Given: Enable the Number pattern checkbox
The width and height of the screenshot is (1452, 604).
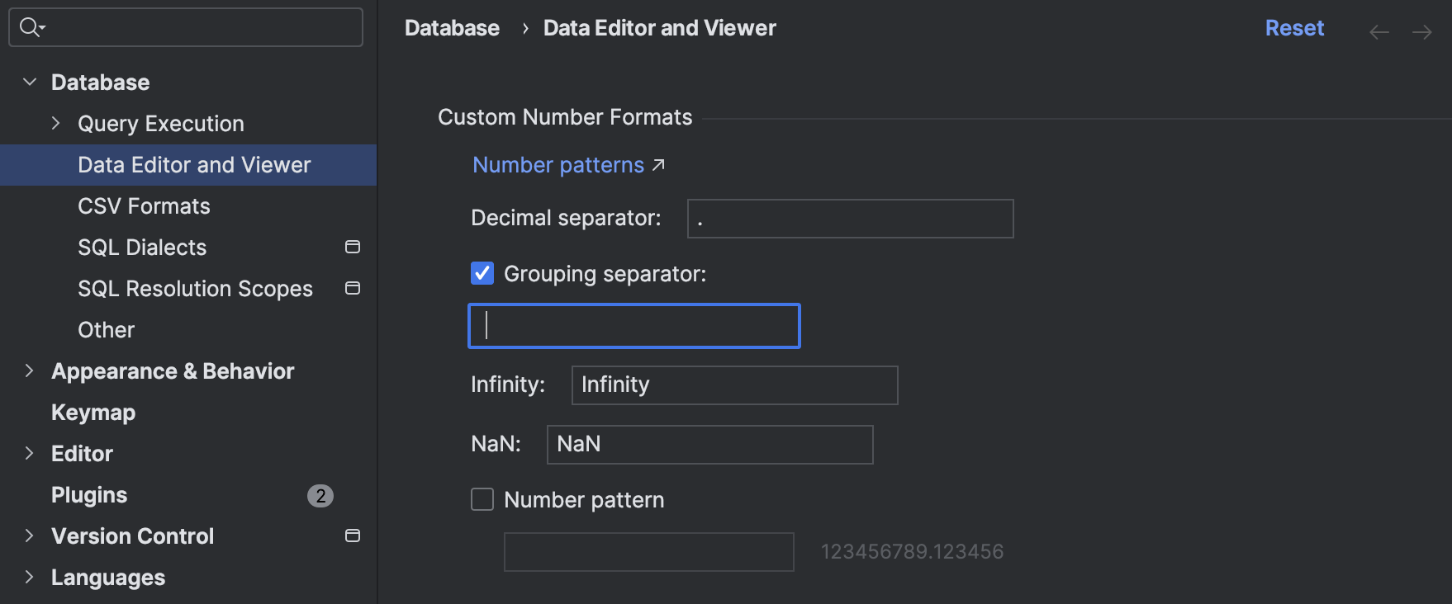Looking at the screenshot, I should tap(482, 499).
